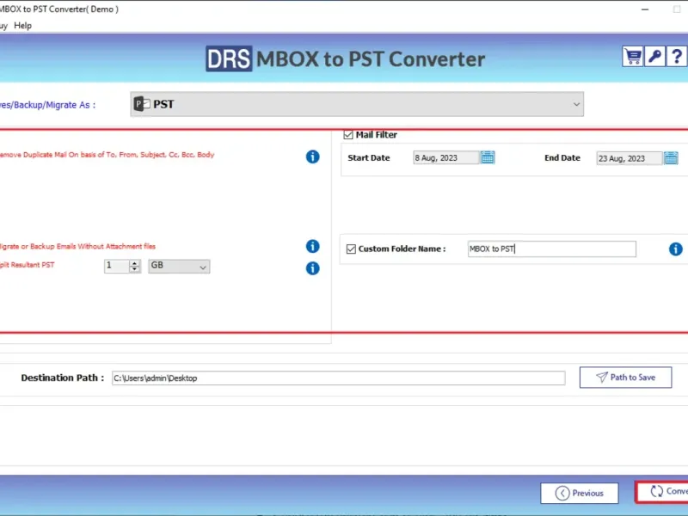Uncheck the Mail Filter checkbox
688x516 pixels.
pyautogui.click(x=348, y=135)
